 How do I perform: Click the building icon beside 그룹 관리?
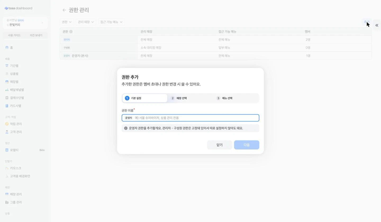pyautogui.click(x=7, y=202)
